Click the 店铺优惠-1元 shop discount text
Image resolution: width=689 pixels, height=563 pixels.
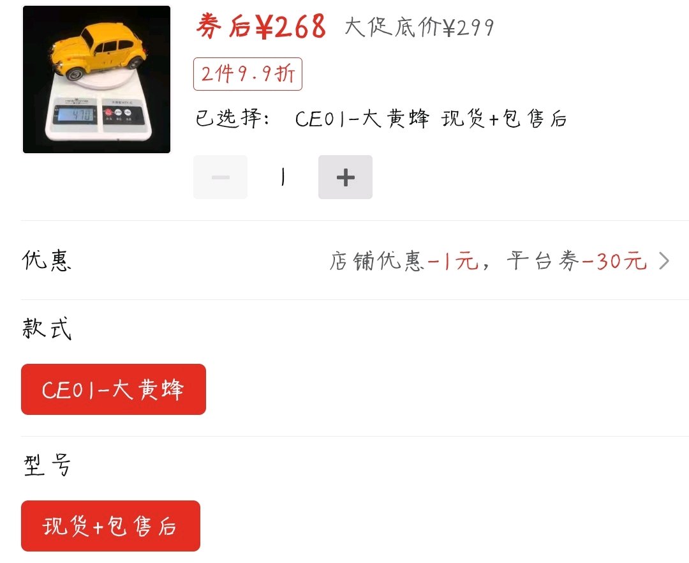[x=404, y=260]
